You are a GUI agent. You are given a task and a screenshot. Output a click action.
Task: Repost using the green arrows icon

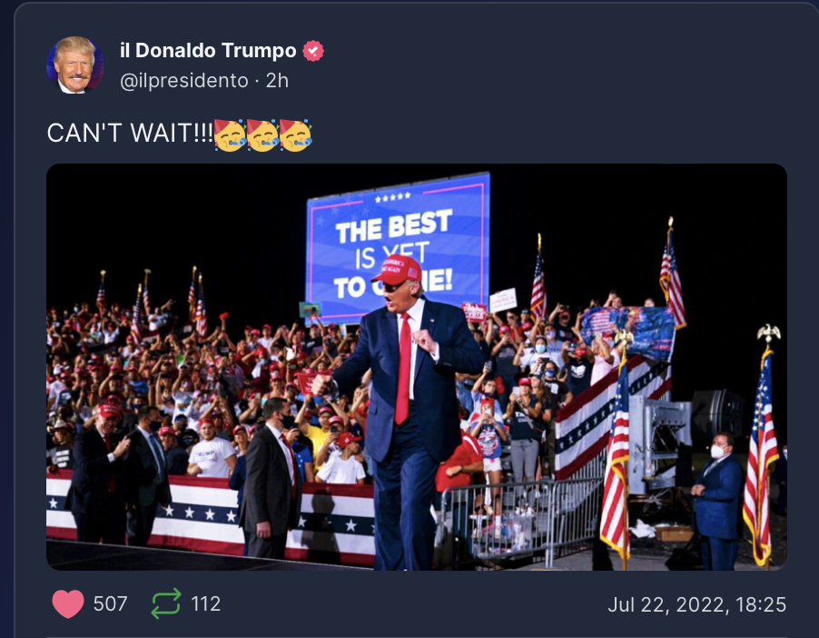(x=166, y=603)
